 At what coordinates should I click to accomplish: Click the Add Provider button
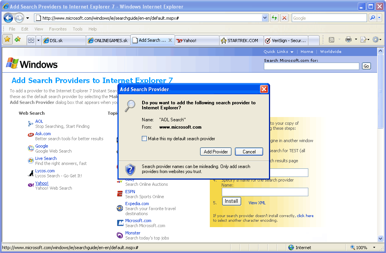pos(216,151)
